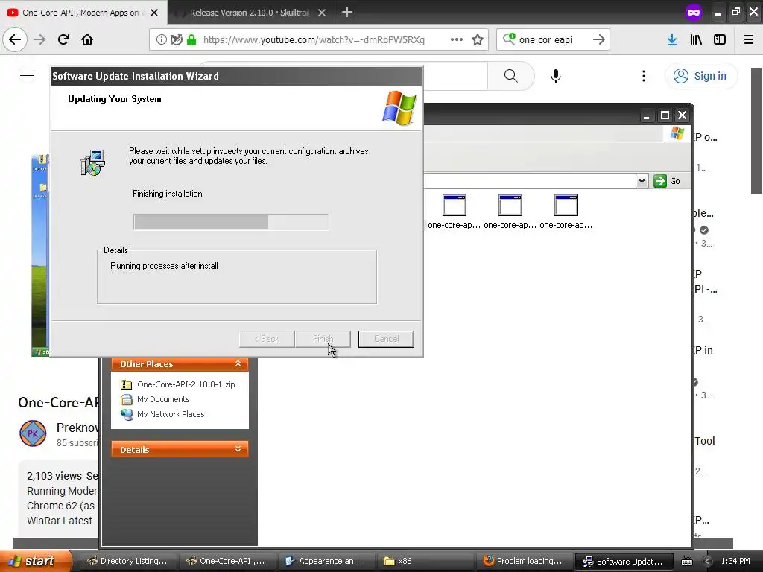Open a new Firefox tab
763x572 pixels.
click(x=347, y=12)
